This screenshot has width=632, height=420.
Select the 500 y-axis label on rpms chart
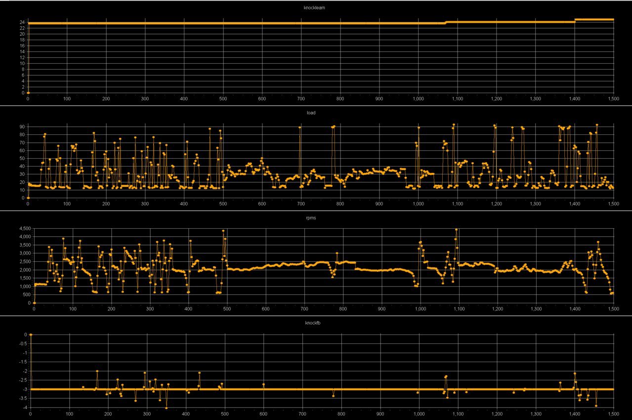click(x=27, y=295)
